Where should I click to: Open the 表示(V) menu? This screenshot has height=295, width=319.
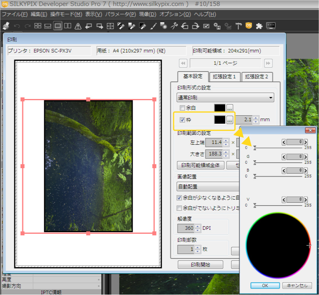coord(94,14)
